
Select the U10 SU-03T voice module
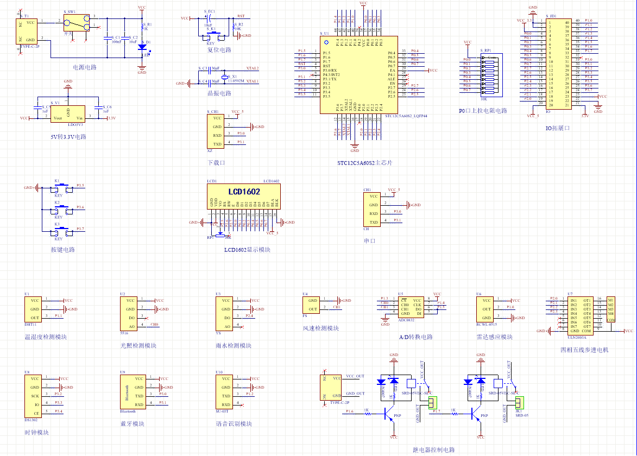(x=224, y=392)
